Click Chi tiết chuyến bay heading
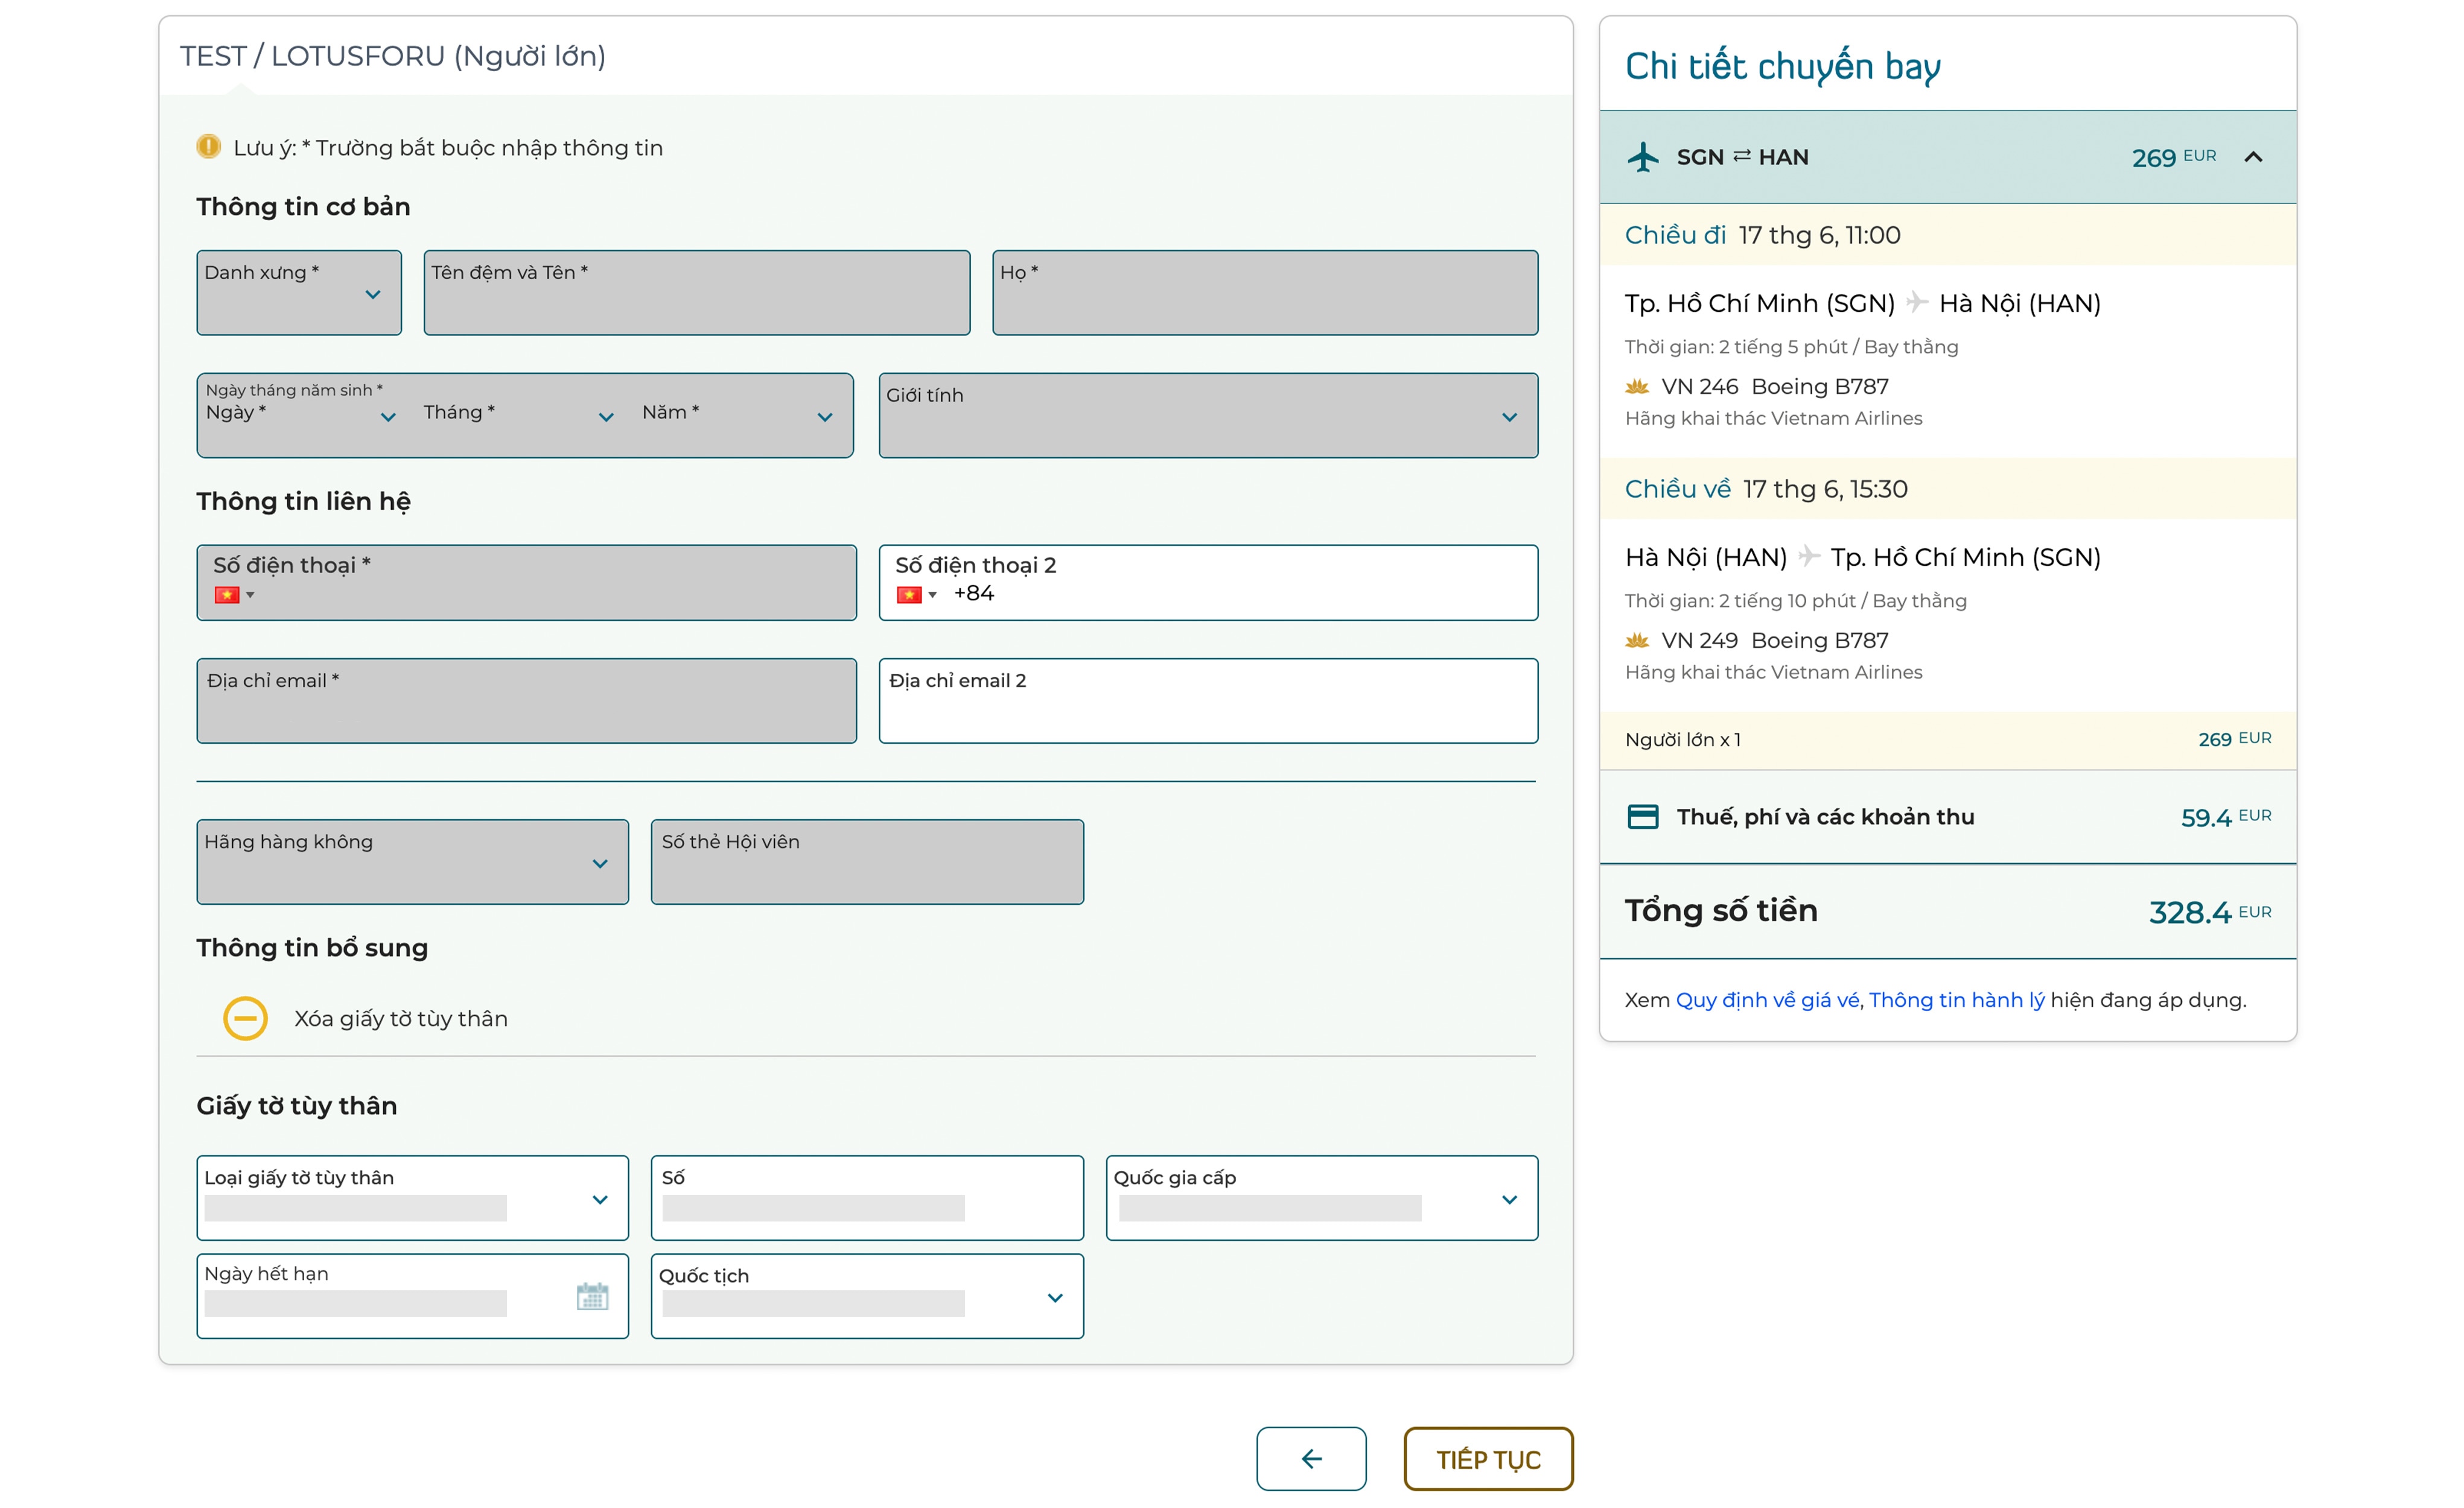The width and height of the screenshot is (2464, 1508). tap(1783, 66)
